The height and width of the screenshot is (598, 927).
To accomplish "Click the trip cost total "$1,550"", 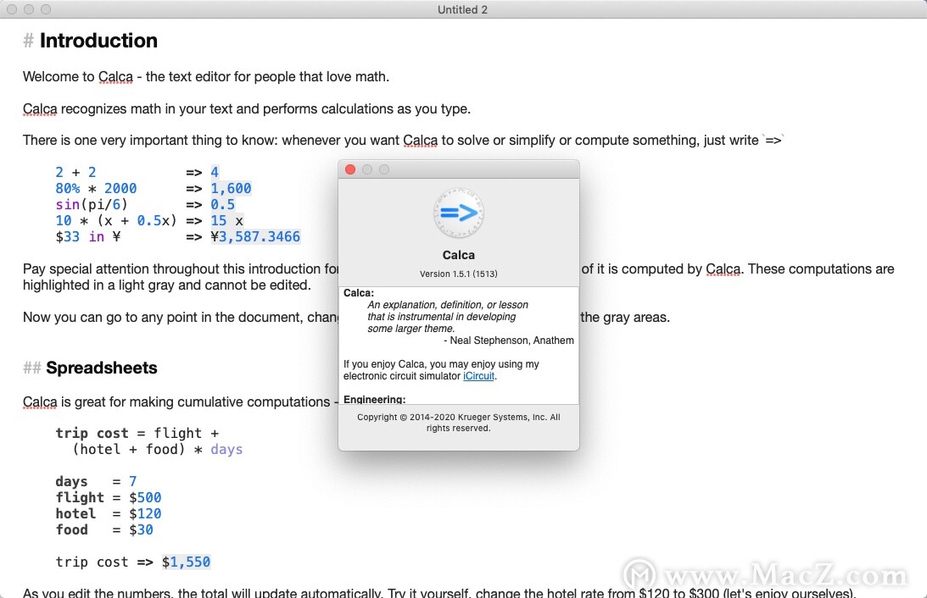I will [x=187, y=562].
